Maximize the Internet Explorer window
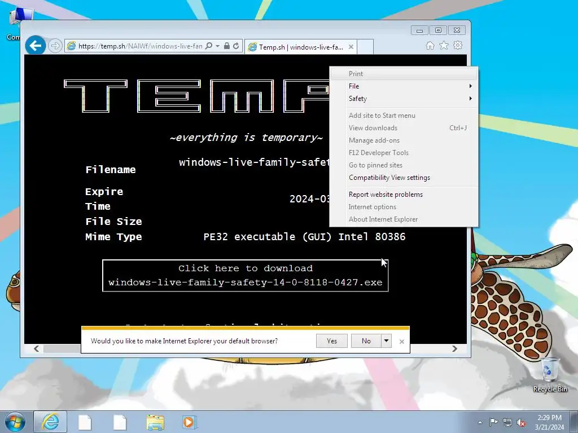 coord(438,30)
